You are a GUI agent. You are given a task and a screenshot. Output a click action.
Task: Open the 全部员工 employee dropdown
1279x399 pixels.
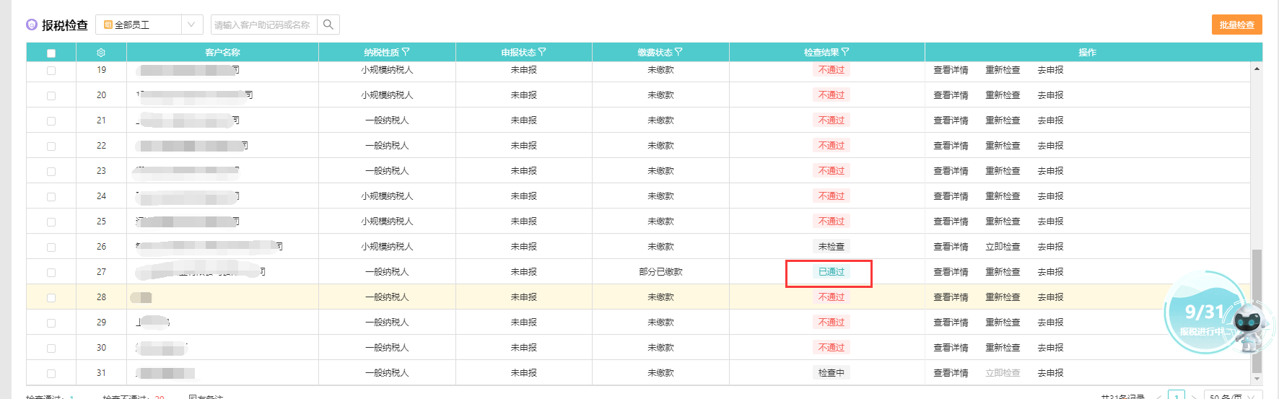149,25
